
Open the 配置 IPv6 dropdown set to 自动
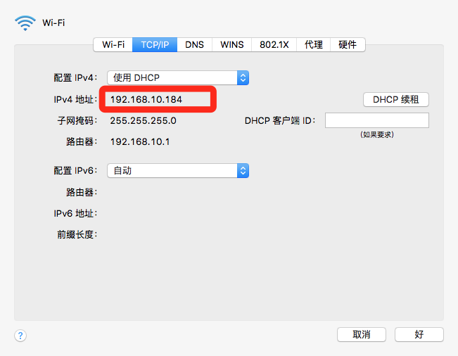pos(178,170)
